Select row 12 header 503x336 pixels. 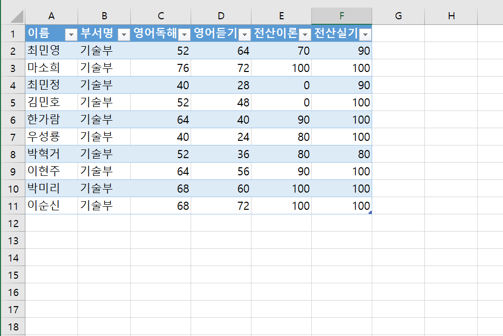[13, 223]
